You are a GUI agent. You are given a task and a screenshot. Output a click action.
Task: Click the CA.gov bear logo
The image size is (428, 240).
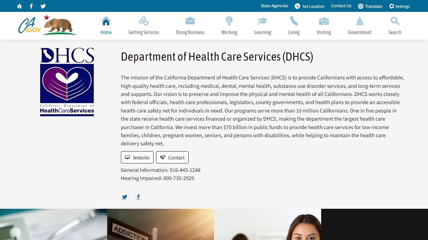click(47, 25)
